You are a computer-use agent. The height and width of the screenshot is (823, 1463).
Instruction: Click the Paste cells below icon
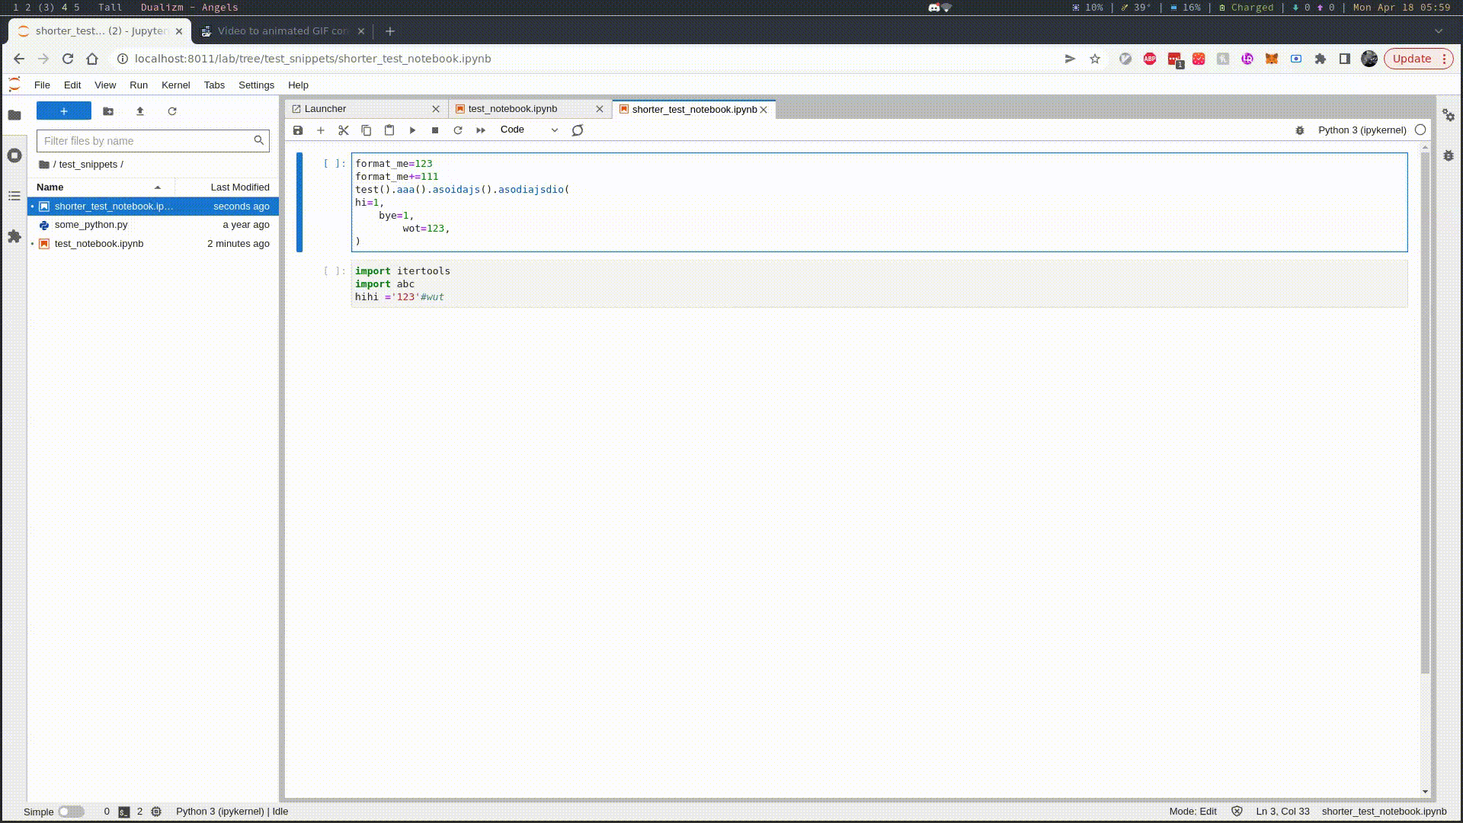click(x=389, y=129)
